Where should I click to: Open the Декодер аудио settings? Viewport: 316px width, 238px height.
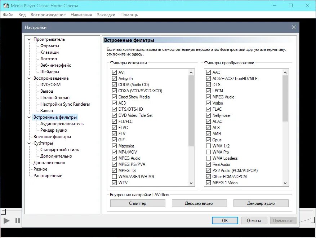[x=261, y=203]
